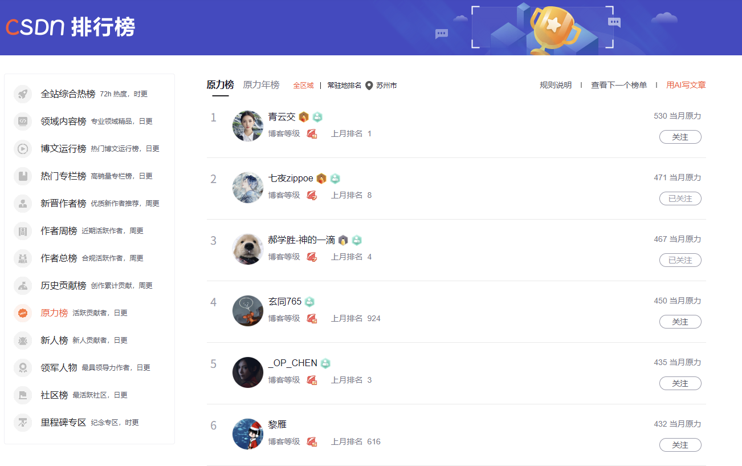Screen dimensions: 742x466
Task: Click the location pin icon near 苏州市
Action: 369,86
